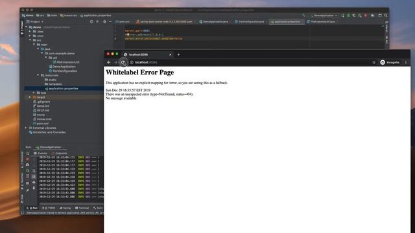The image size is (415, 233).
Task: Select the localhost:8086 browser tab
Action: coord(147,54)
